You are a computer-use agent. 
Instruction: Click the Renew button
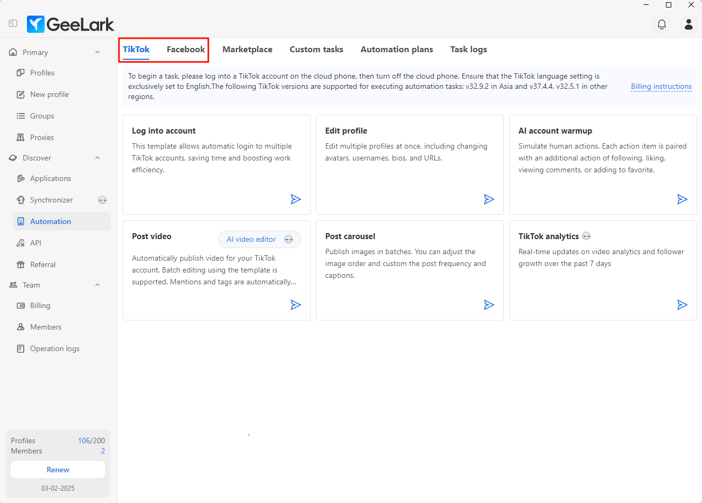coord(58,470)
